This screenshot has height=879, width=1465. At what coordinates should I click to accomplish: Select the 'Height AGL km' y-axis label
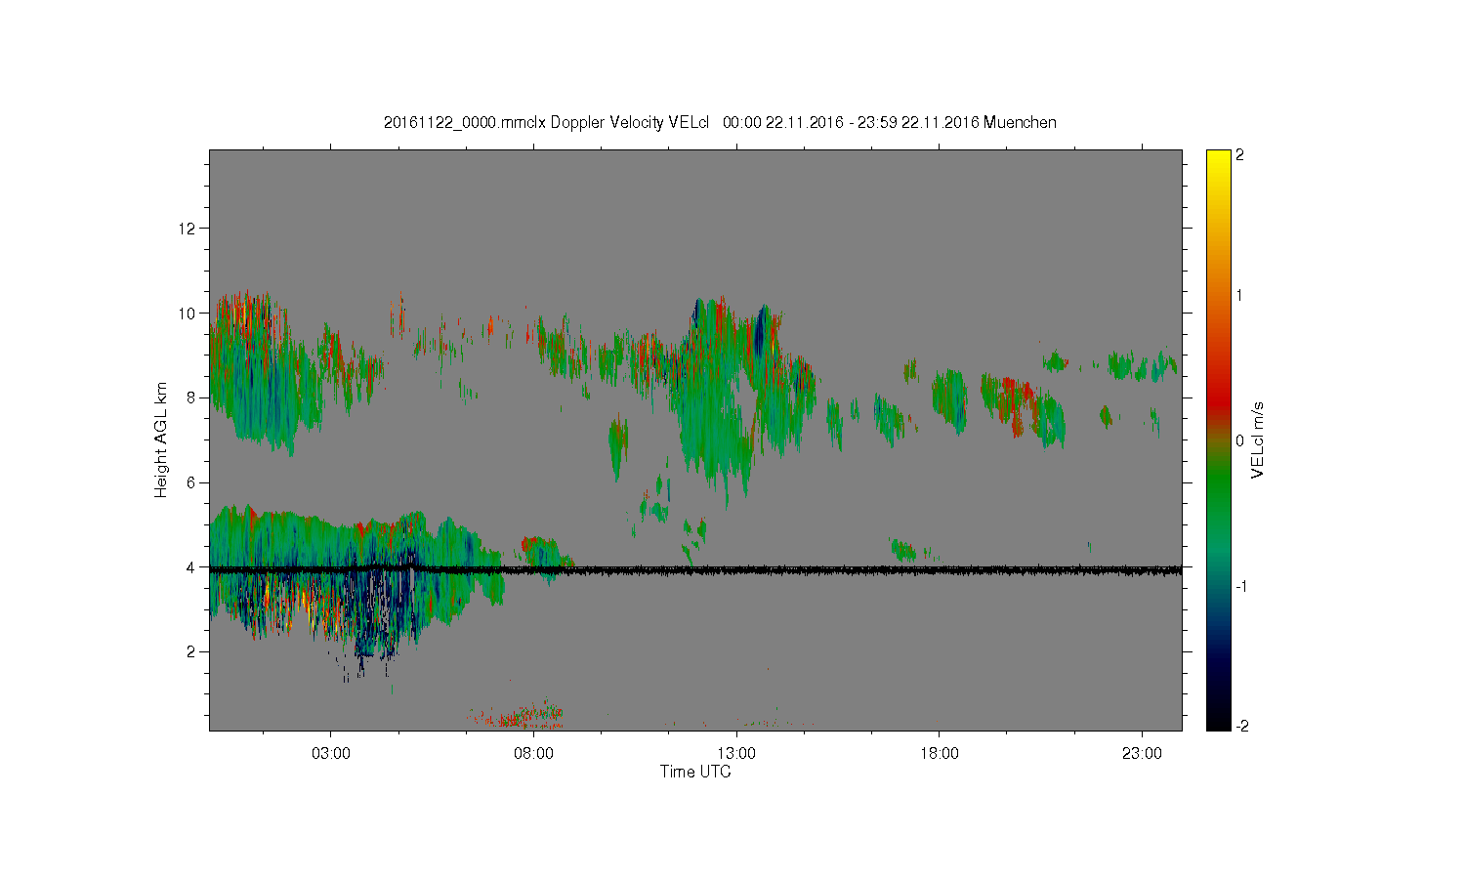click(x=161, y=439)
